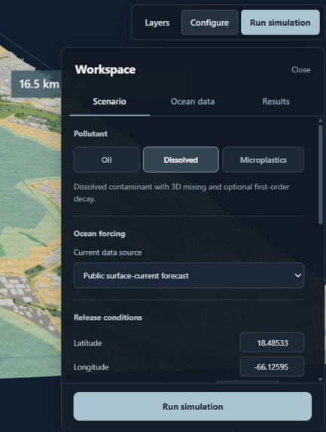Open the Configure panel
Image resolution: width=326 pixels, height=432 pixels.
coord(209,23)
